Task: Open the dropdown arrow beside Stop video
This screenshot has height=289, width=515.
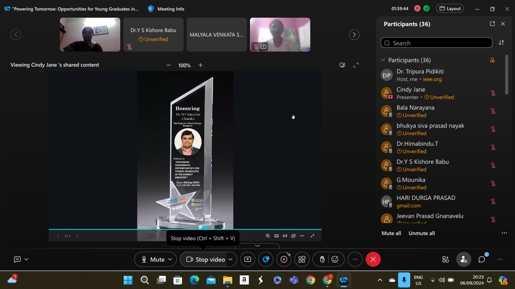Action: coord(230,259)
